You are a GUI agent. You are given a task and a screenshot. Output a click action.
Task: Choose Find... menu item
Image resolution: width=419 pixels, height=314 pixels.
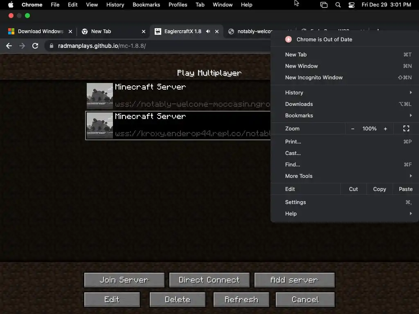point(345,165)
